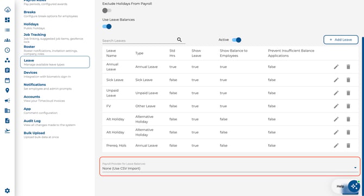The image size is (364, 196).
Task: Open Payroll Provider for Leave Balances dropdown
Action: 230,167
